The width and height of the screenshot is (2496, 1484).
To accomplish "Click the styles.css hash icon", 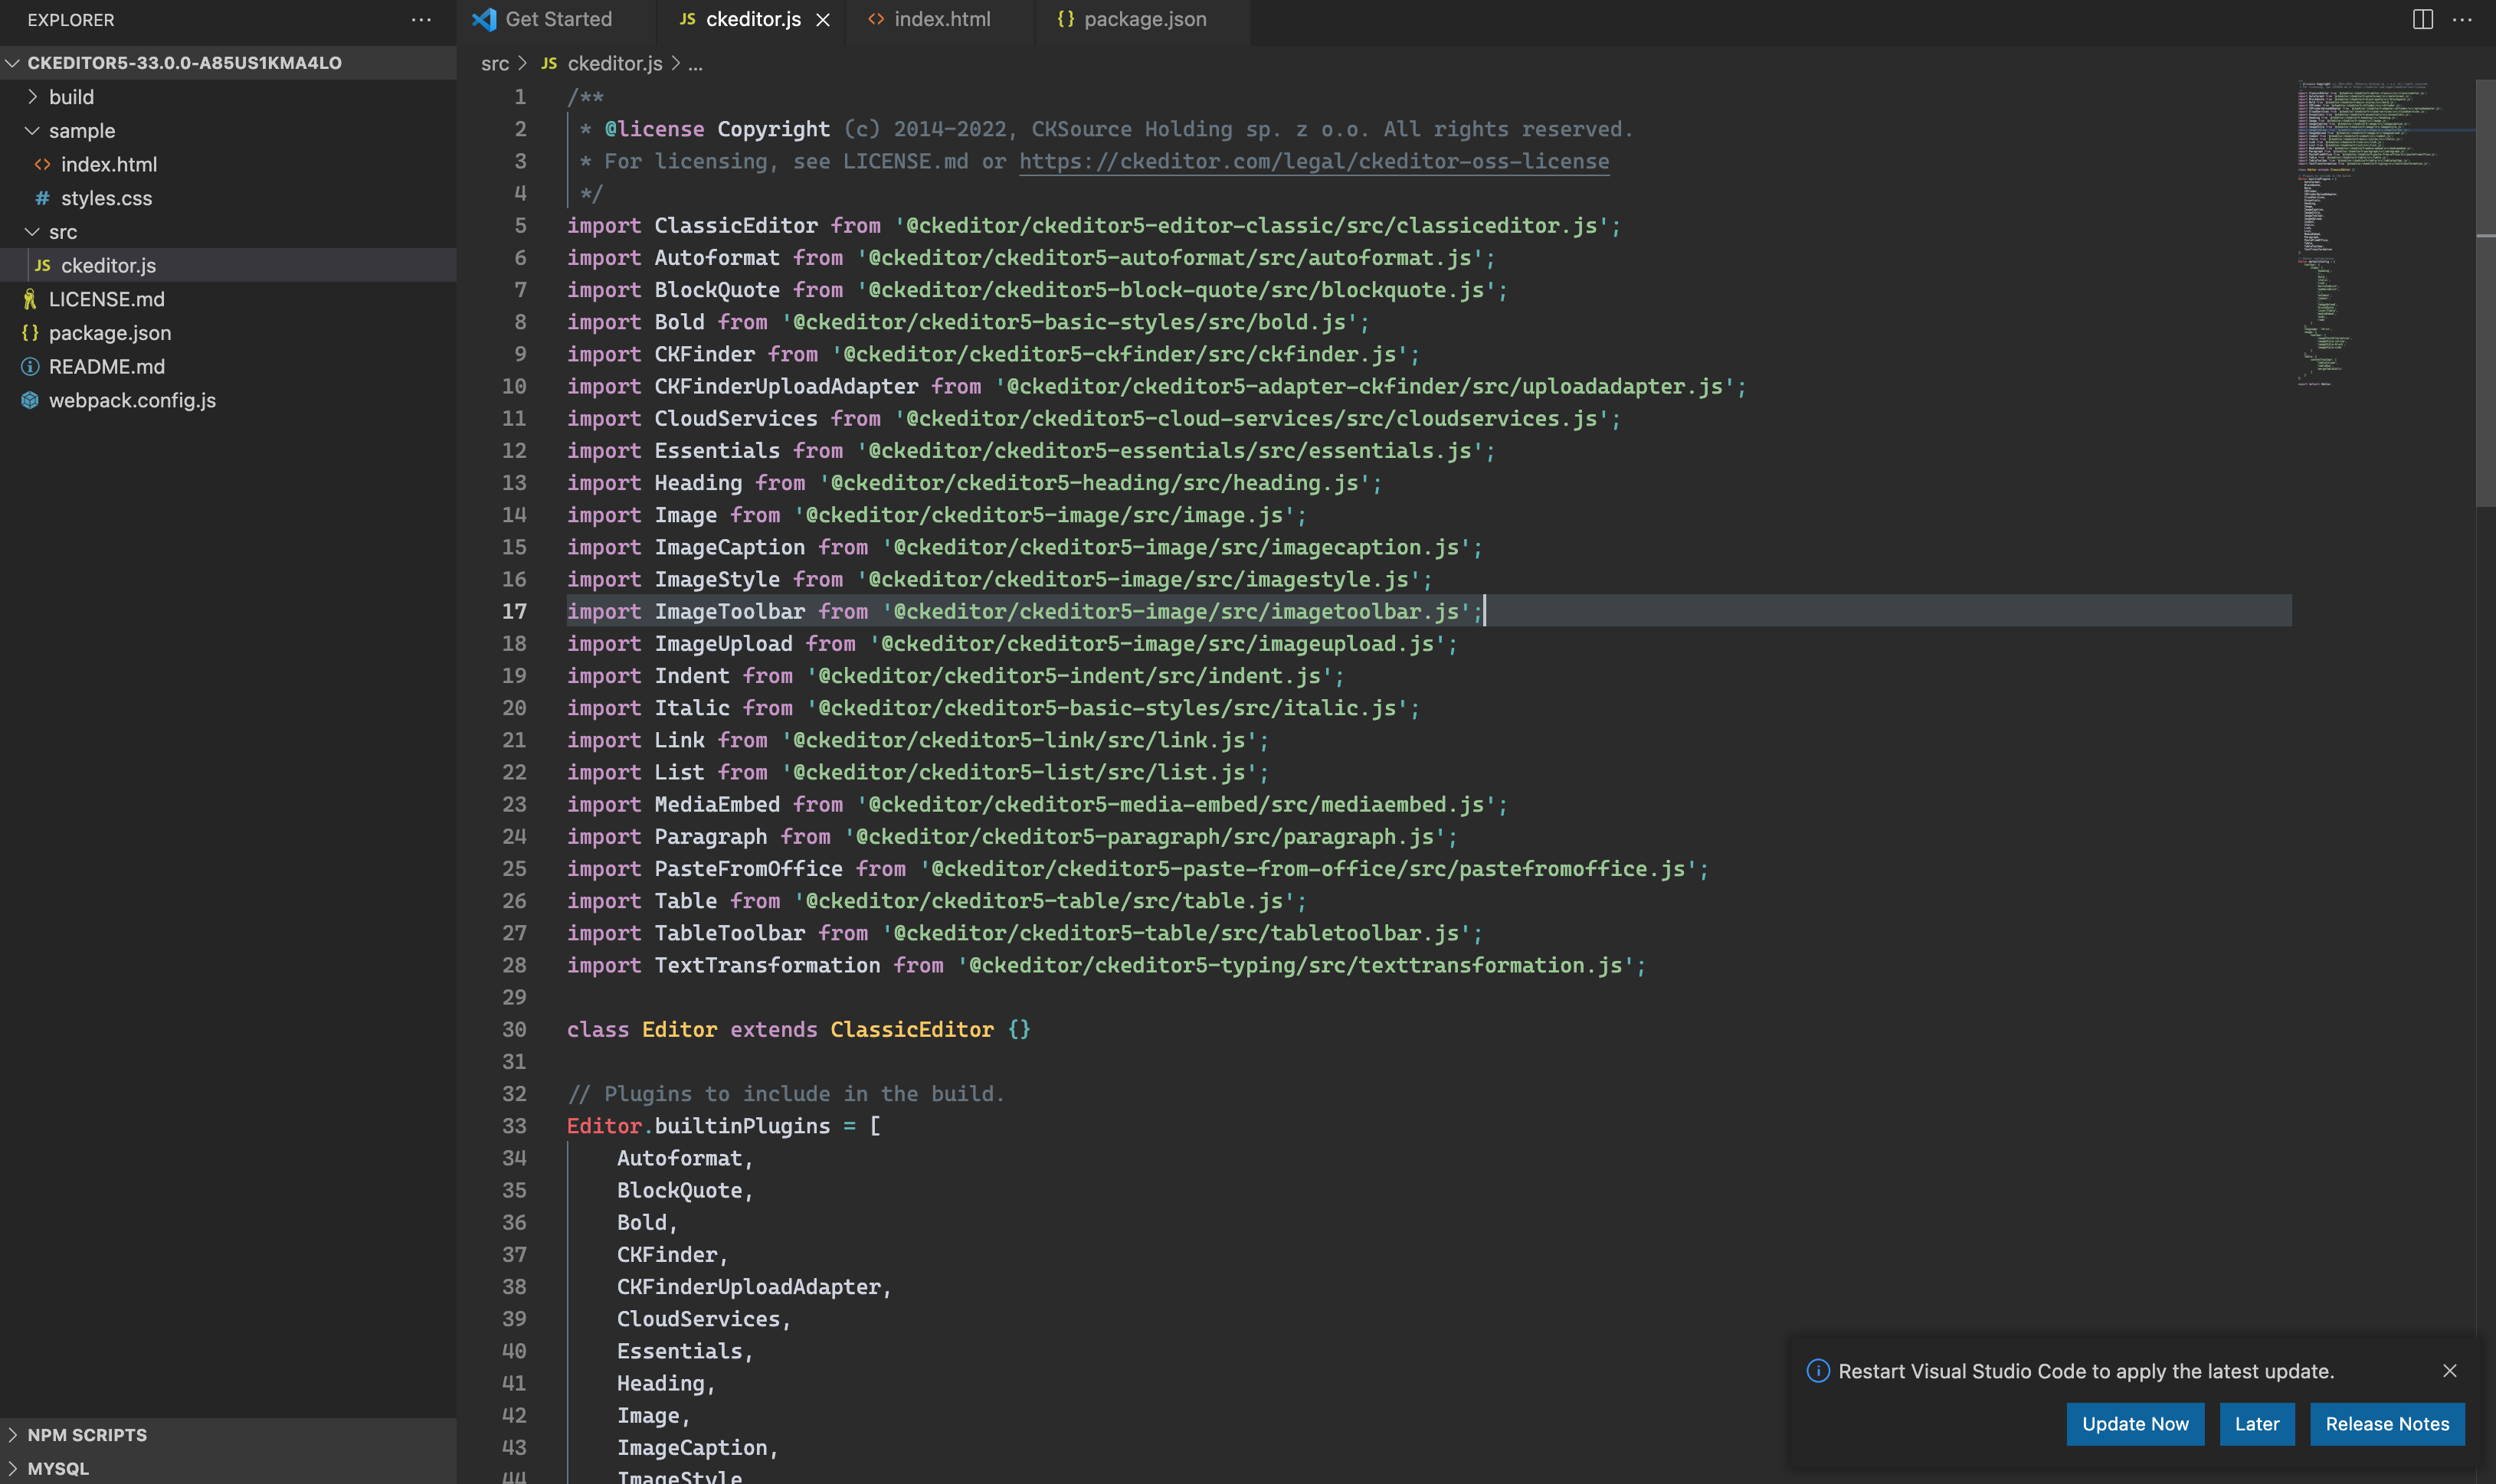I will pos(42,198).
